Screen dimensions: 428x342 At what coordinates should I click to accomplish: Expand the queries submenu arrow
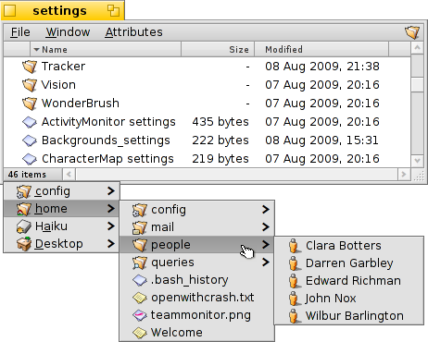pos(266,263)
